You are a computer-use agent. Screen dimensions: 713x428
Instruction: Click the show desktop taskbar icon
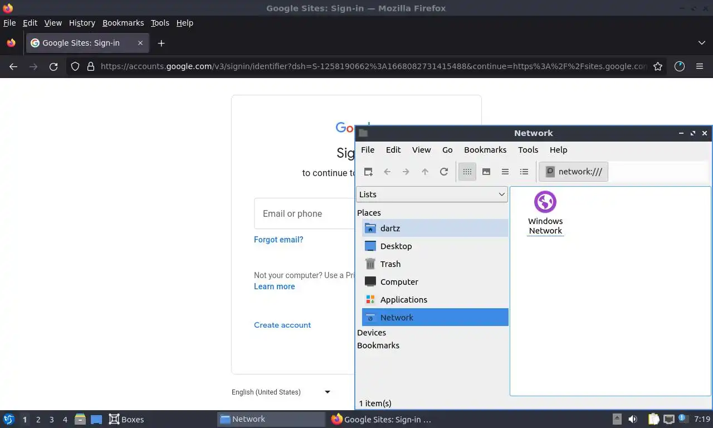[x=96, y=419]
